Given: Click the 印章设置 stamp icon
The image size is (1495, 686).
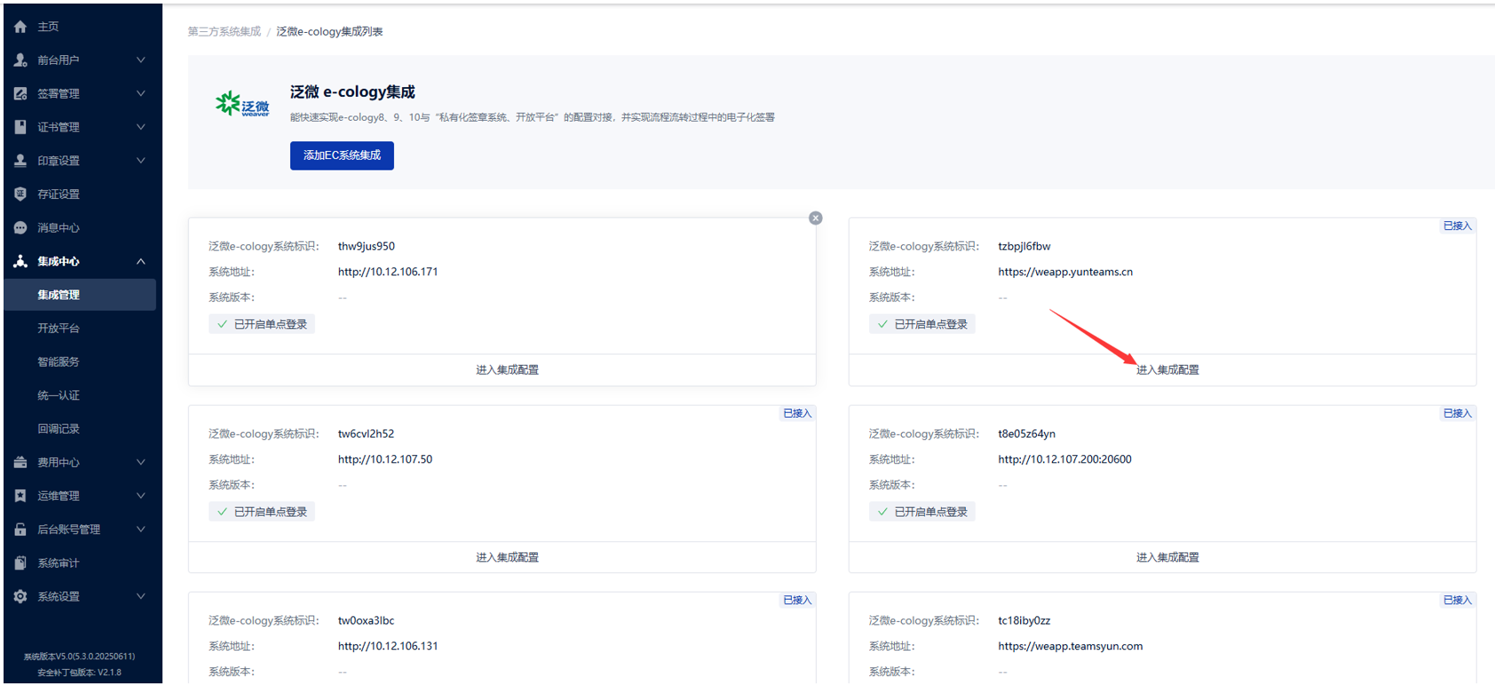Looking at the screenshot, I should click(x=20, y=161).
